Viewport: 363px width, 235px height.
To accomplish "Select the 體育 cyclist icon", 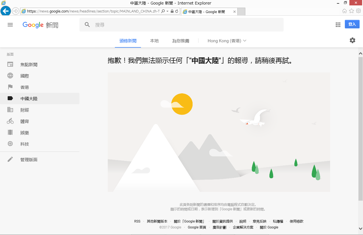I will [x=10, y=121].
